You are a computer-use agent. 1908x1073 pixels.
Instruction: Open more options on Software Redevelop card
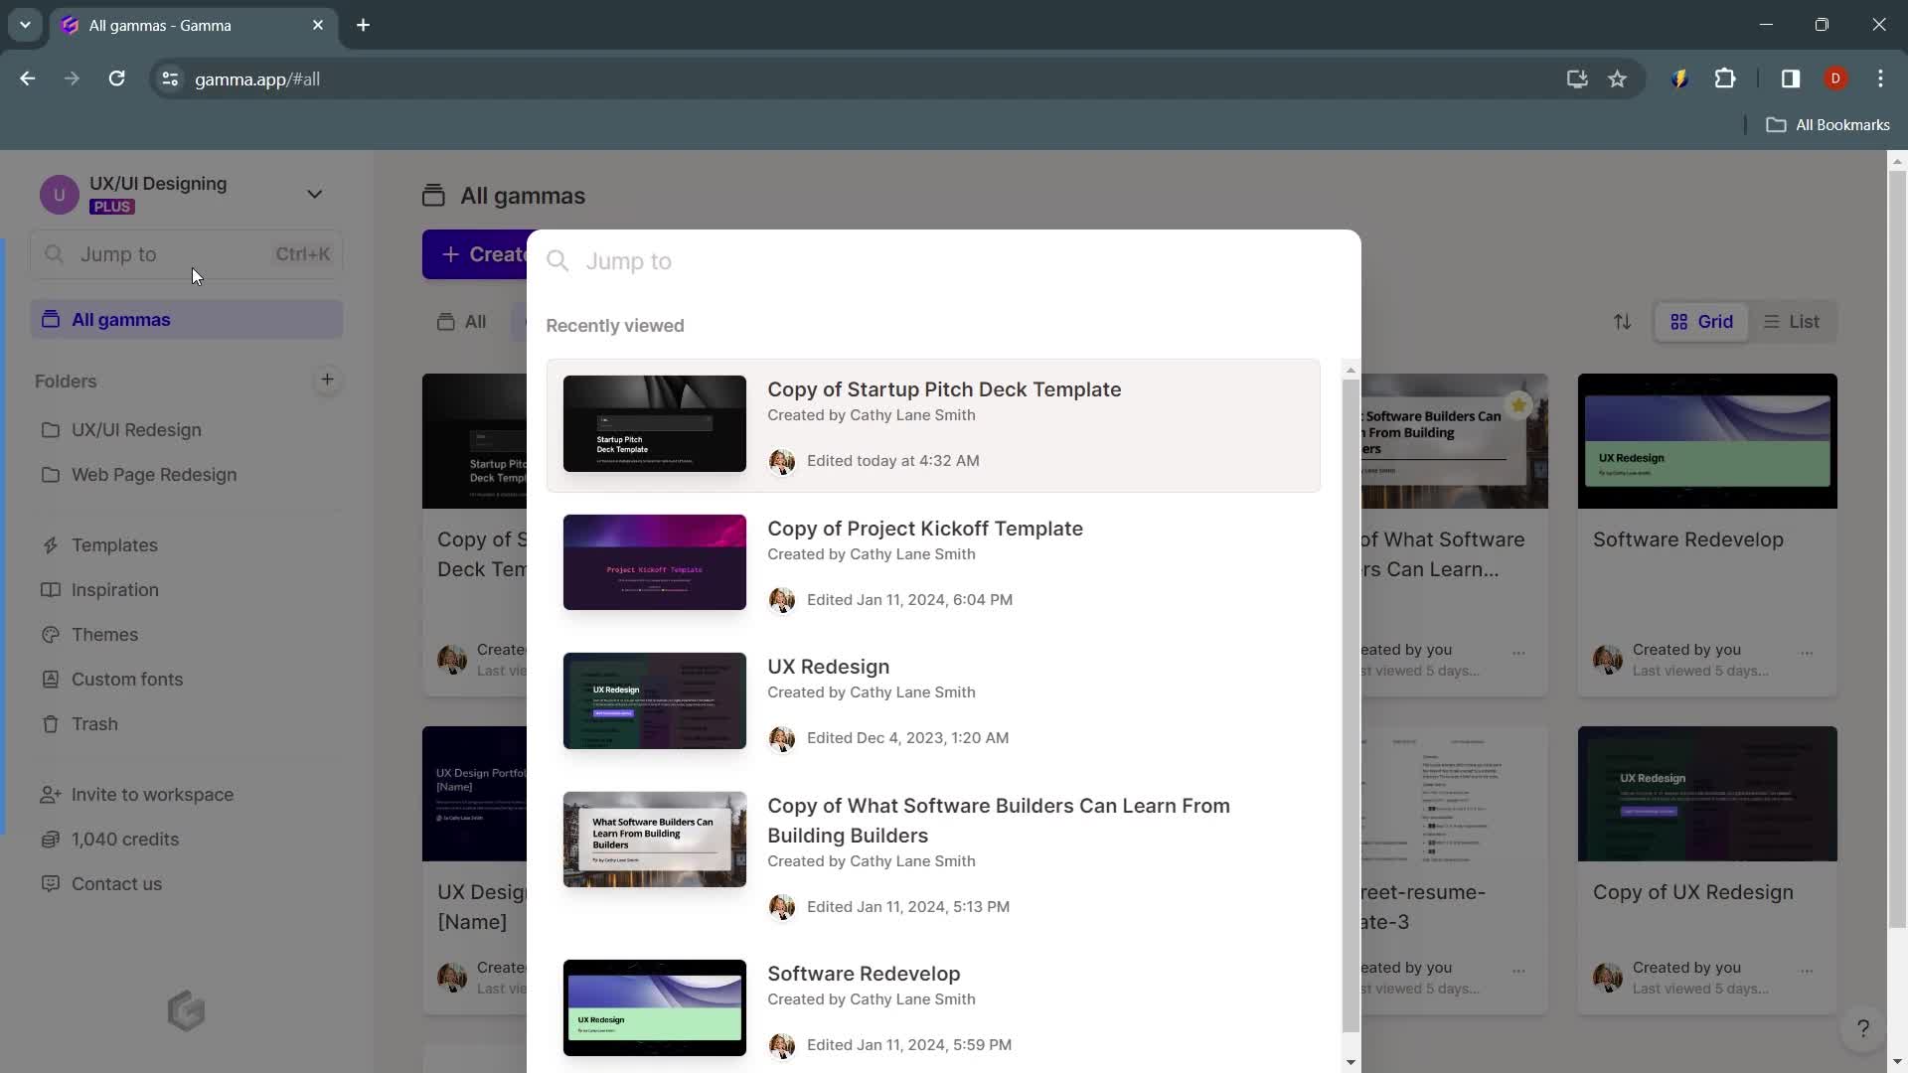[x=1807, y=654]
